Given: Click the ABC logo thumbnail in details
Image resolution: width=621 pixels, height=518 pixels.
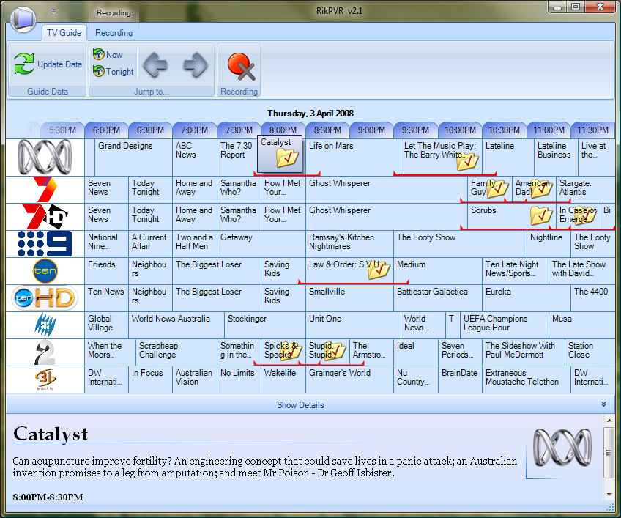Looking at the screenshot, I should pos(562,447).
